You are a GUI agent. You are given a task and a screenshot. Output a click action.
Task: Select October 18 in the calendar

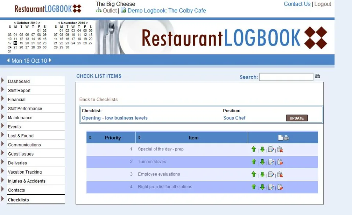pos(15,43)
